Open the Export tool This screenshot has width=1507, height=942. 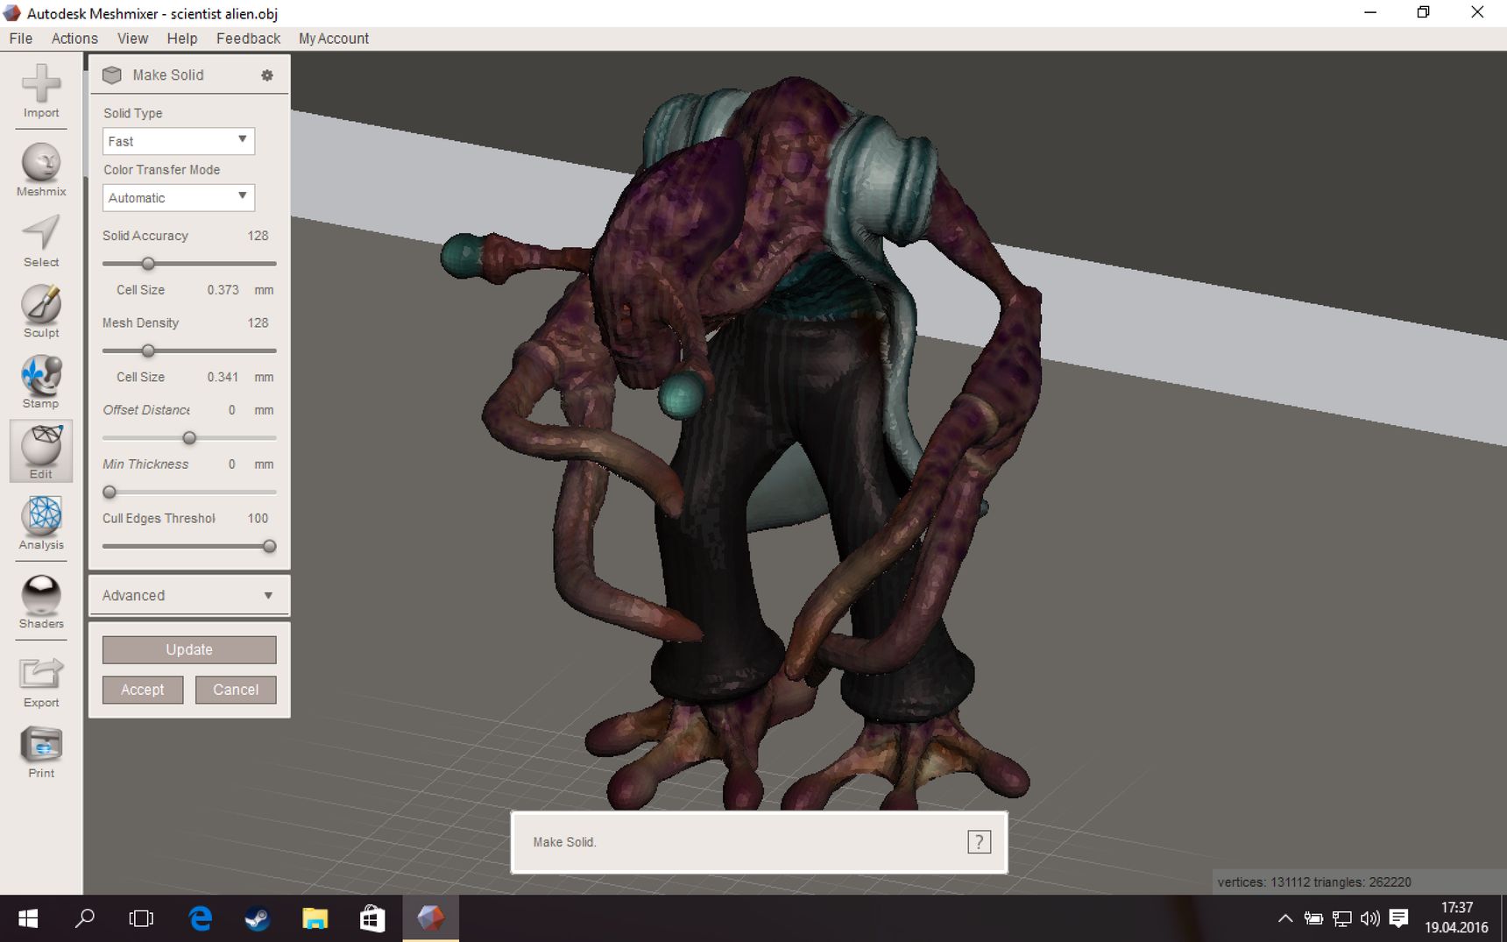pyautogui.click(x=41, y=682)
